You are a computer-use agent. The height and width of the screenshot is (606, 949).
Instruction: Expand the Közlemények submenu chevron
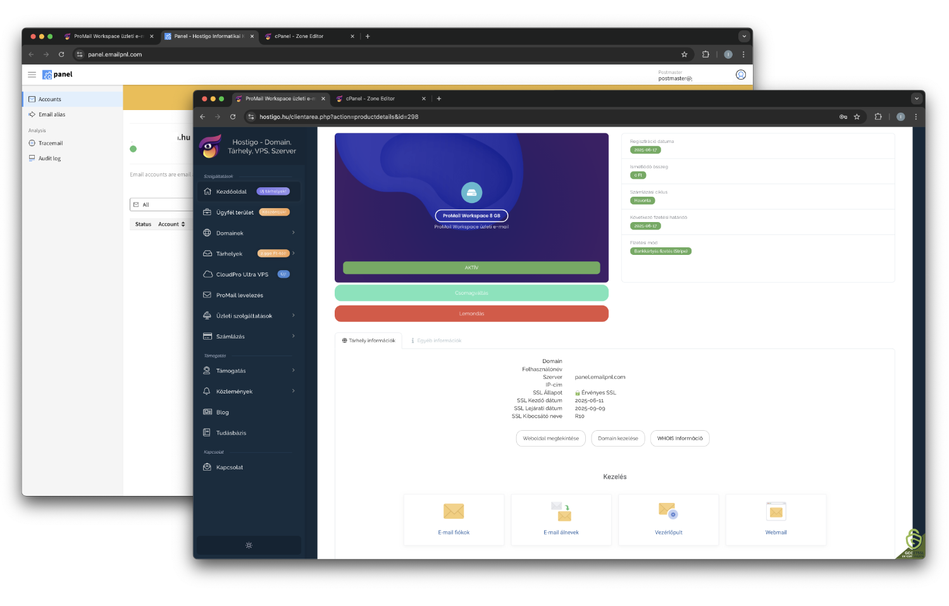click(294, 391)
